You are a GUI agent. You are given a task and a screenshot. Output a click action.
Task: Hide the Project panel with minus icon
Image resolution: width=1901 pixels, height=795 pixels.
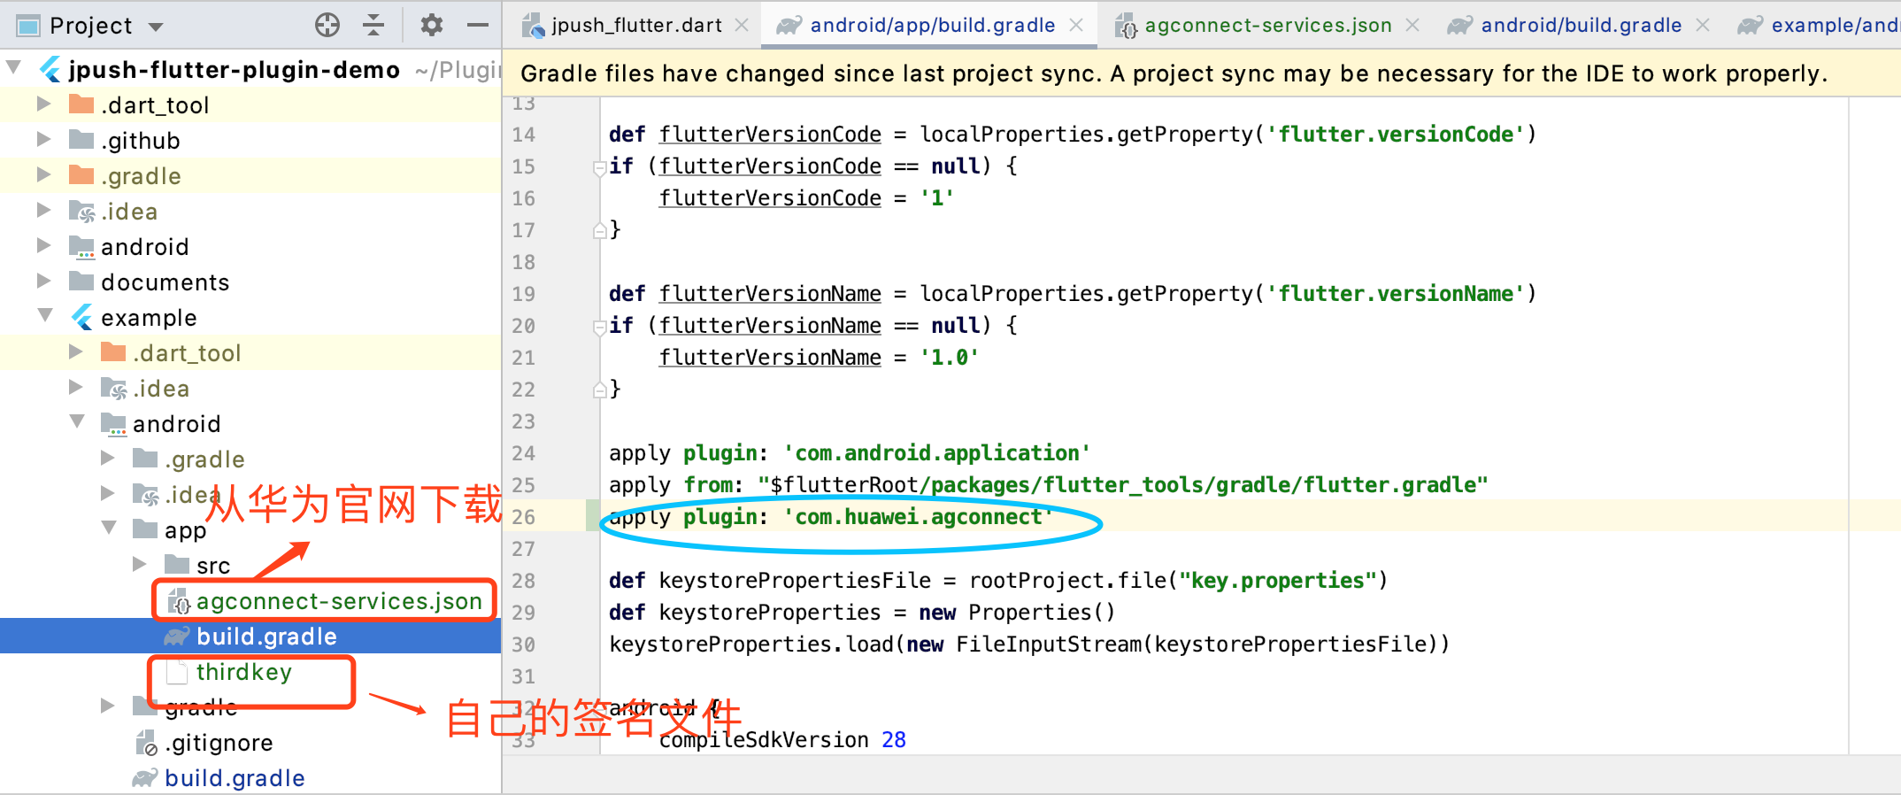tap(478, 25)
